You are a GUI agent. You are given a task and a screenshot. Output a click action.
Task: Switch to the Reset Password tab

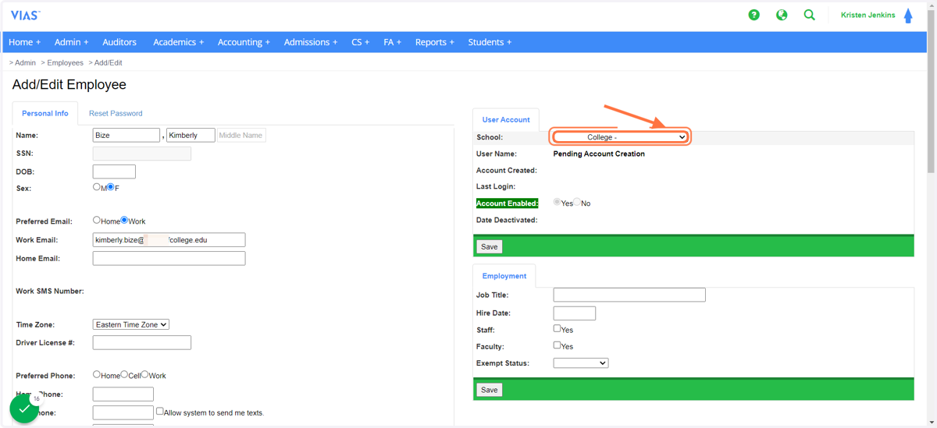click(116, 113)
